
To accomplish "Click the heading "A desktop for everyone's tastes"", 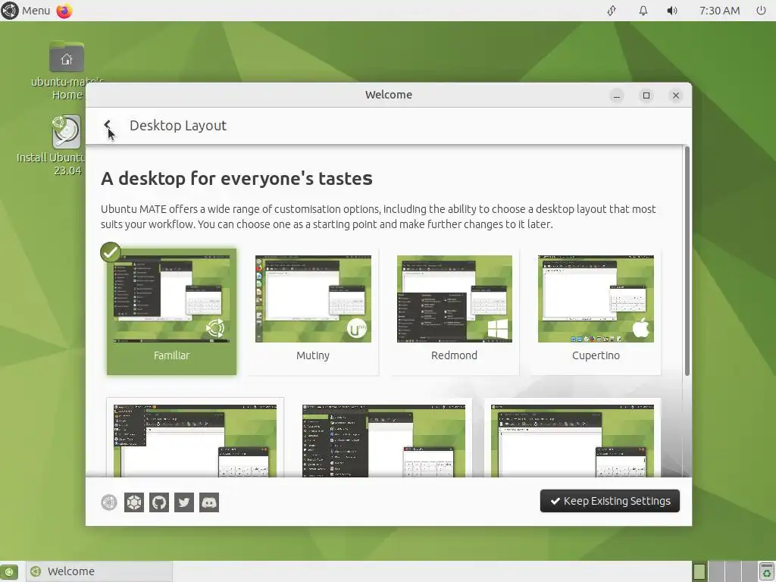I will [x=236, y=178].
